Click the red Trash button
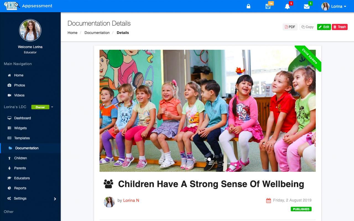354x221 pixels. click(x=340, y=27)
